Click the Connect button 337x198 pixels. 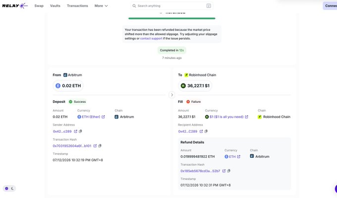point(330,6)
